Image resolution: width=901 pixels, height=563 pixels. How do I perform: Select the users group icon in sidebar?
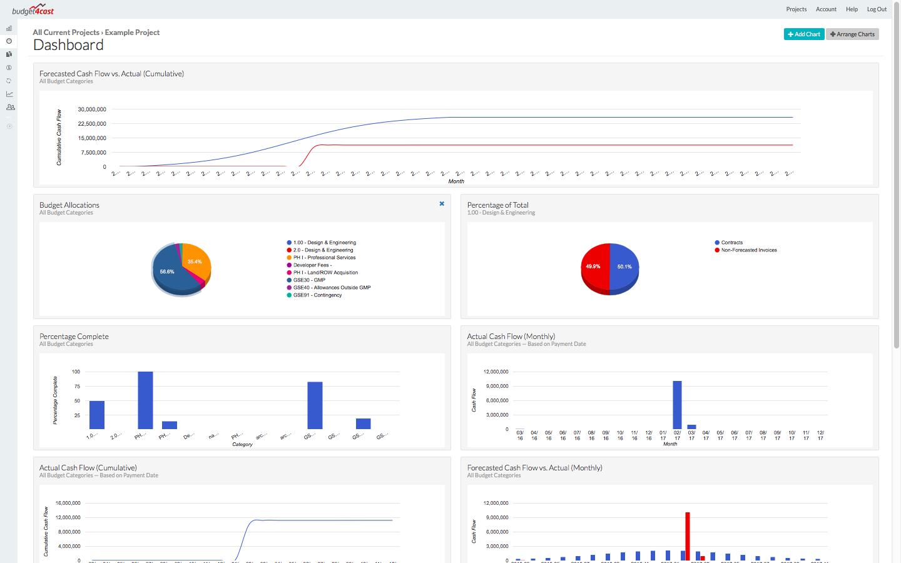10,107
